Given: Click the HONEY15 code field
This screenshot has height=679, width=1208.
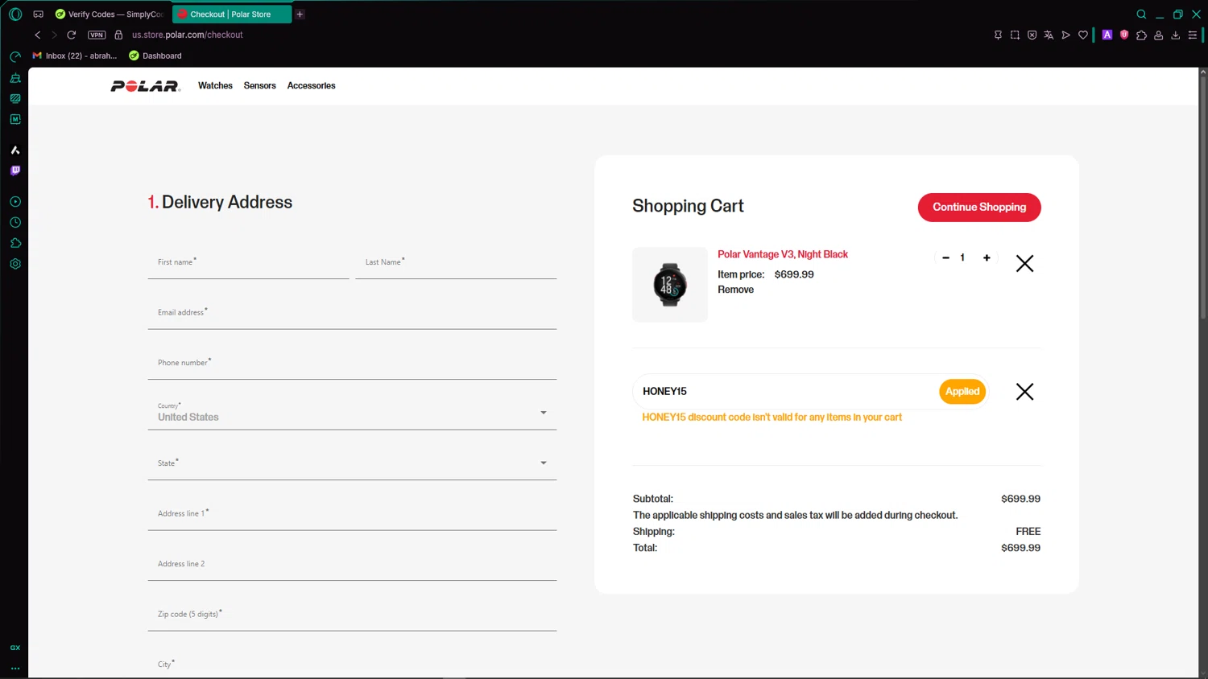Looking at the screenshot, I should click(x=785, y=392).
